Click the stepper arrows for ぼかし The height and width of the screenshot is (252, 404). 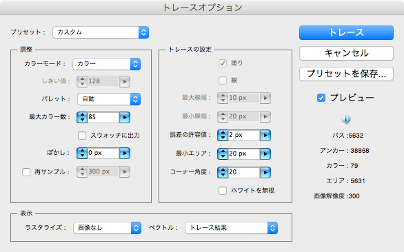coord(82,153)
